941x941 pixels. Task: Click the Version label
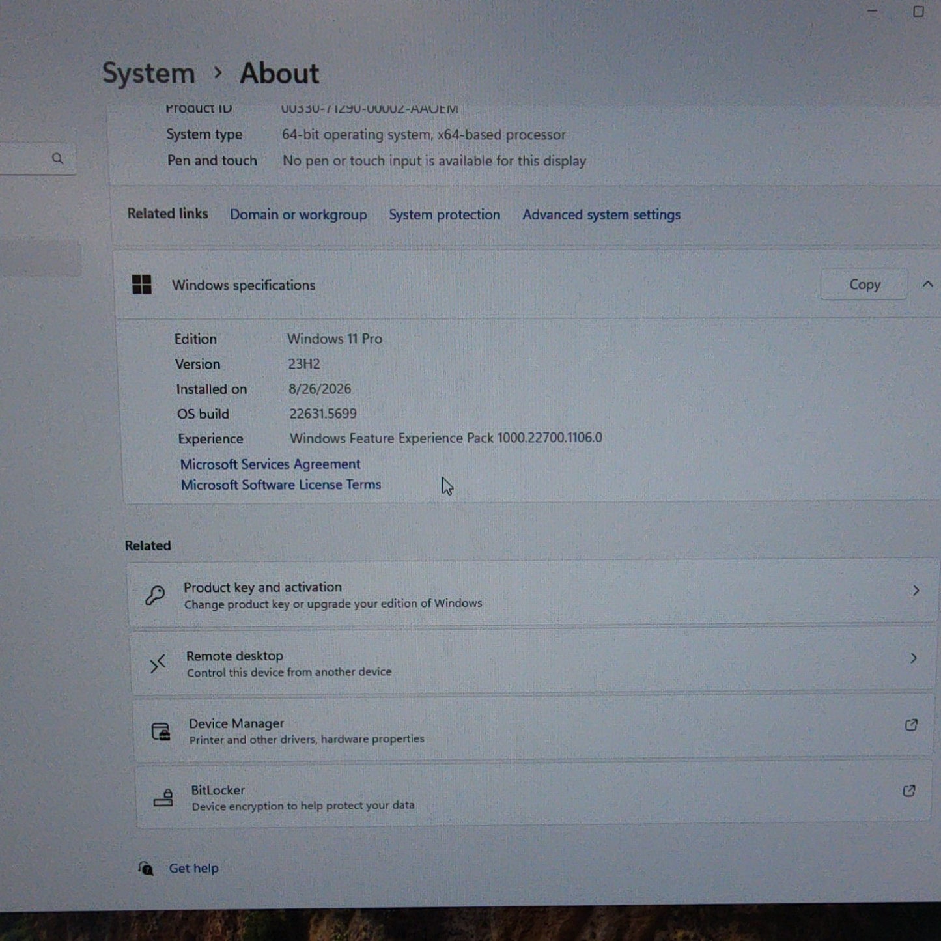coord(197,364)
